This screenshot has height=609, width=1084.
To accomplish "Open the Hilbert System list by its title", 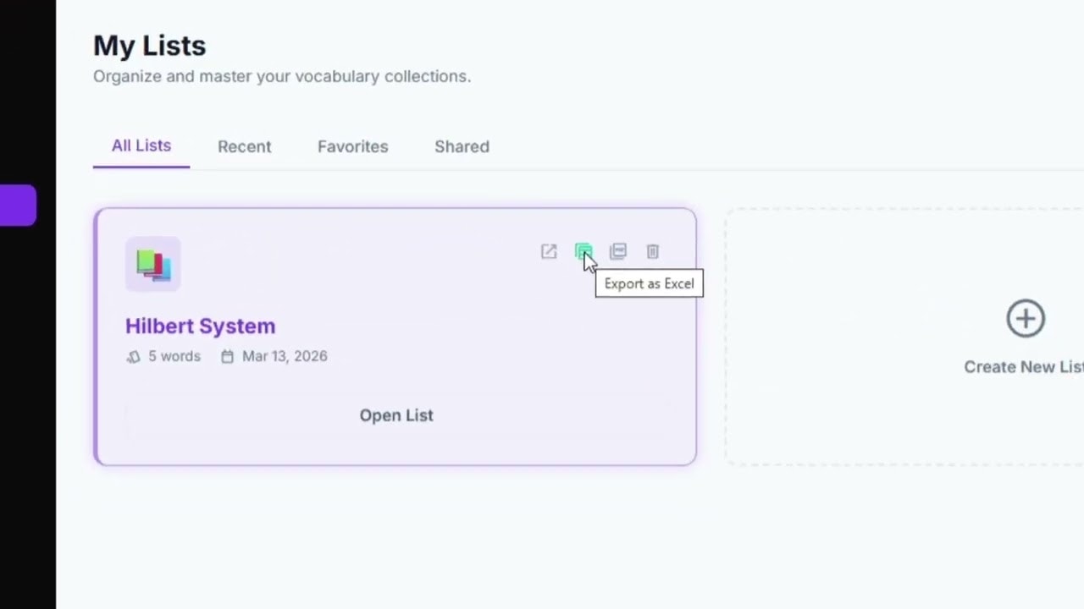I will pos(200,326).
